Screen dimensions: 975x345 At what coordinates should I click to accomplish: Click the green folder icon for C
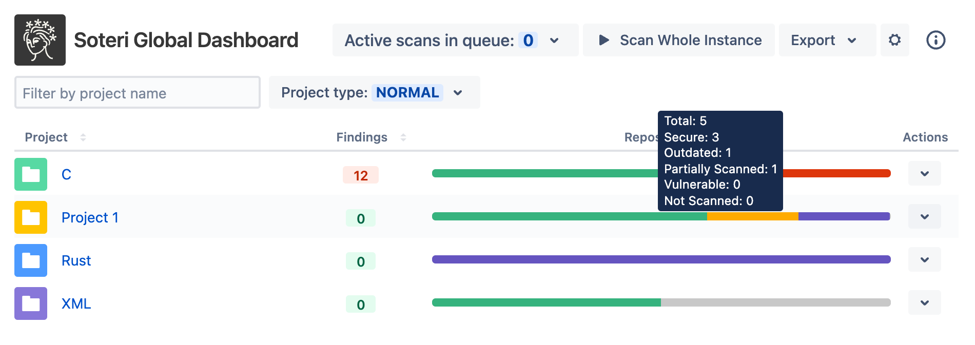(31, 174)
